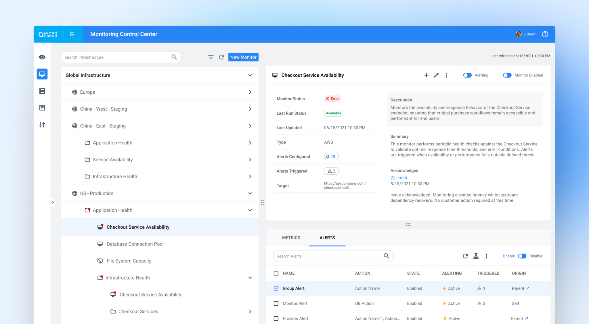Select Database Connection Pool monitor

click(135, 244)
